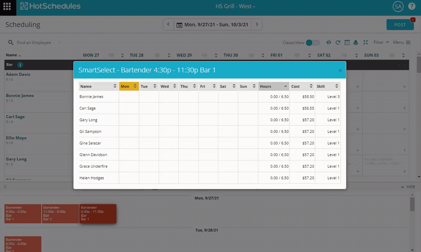The width and height of the screenshot is (421, 252).
Task: Open the list view icon in toolbar
Action: pos(347,43)
